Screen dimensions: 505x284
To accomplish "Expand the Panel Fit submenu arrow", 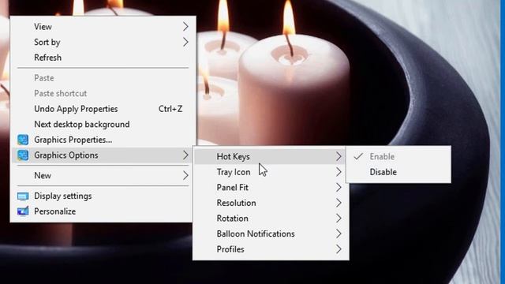I will tap(339, 188).
